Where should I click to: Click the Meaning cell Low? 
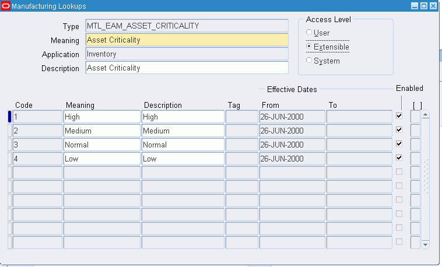tap(102, 159)
